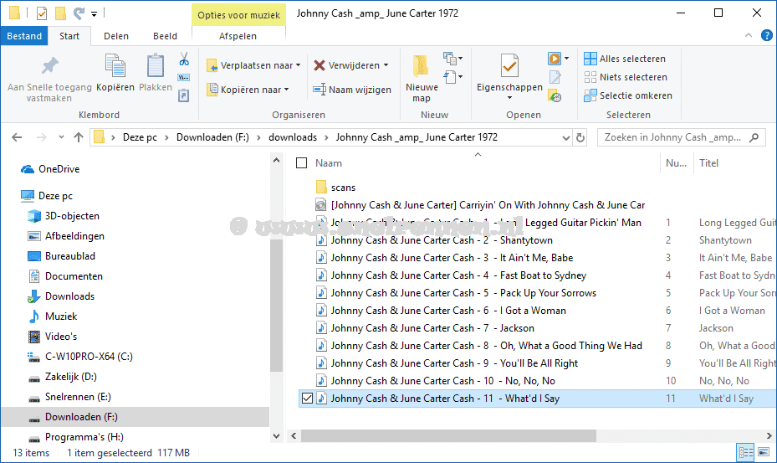Open recent locations dropdown arrow
777x463 pixels.
click(x=61, y=137)
